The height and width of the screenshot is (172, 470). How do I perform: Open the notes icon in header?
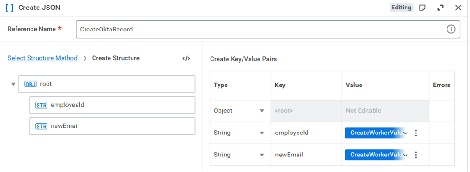pos(423,8)
